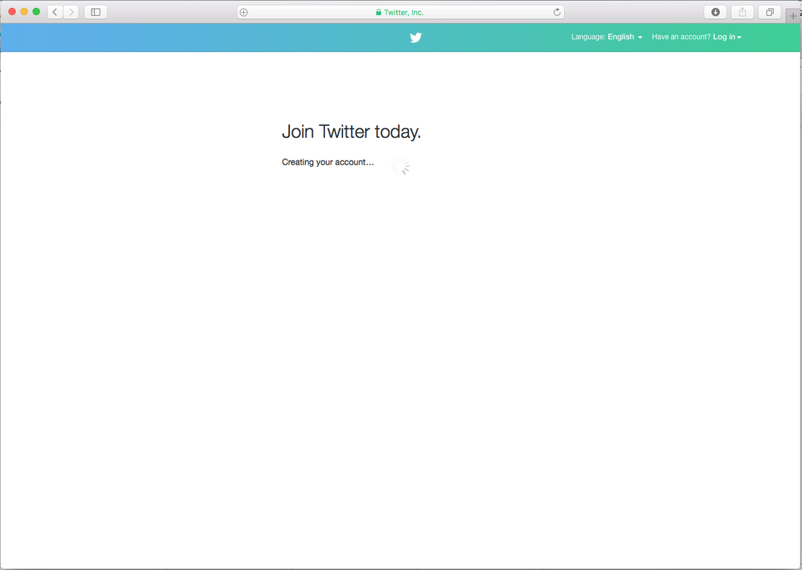Click the Twitter, Inc. address field
Image resolution: width=802 pixels, height=570 pixels.
[x=400, y=12]
